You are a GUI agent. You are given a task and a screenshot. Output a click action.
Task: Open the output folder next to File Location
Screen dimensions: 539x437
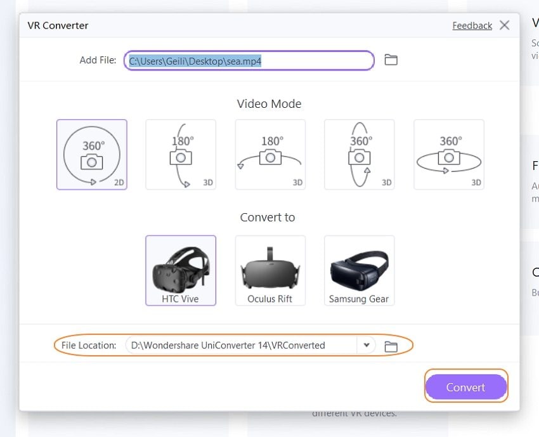point(391,346)
